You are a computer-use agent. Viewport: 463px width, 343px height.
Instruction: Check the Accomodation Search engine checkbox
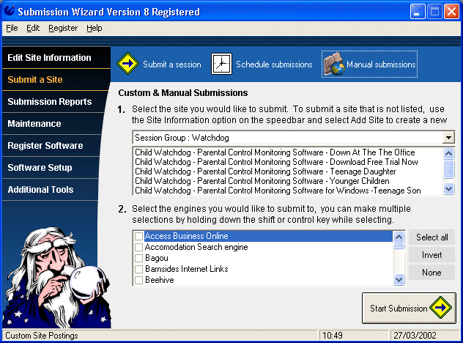[x=138, y=247]
